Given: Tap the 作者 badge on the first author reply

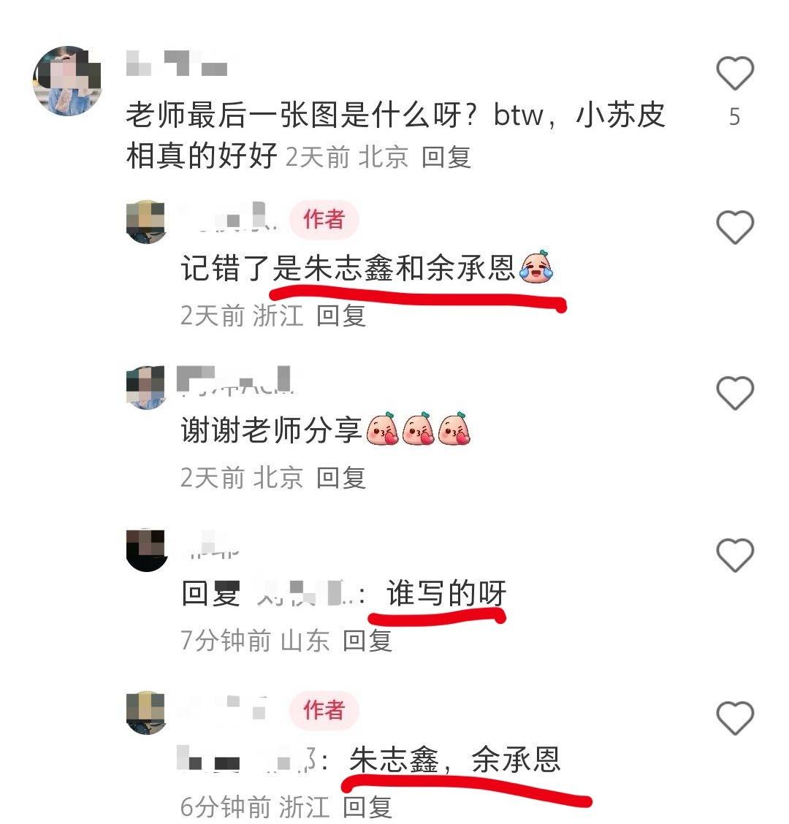Looking at the screenshot, I should pyautogui.click(x=324, y=219).
